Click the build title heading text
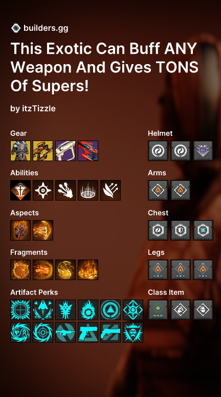221x397 pixels. coord(104,67)
